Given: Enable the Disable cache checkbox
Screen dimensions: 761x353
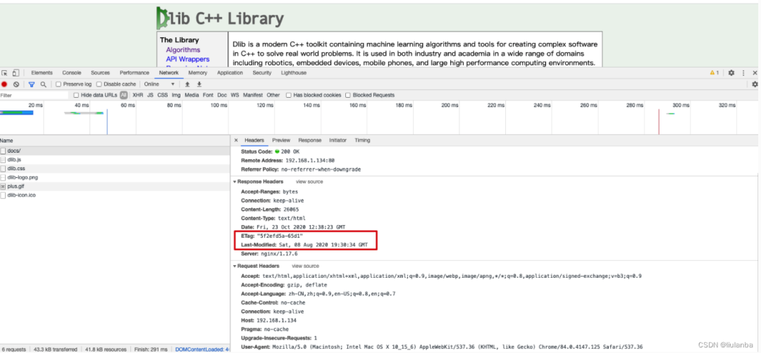Looking at the screenshot, I should [x=99, y=84].
